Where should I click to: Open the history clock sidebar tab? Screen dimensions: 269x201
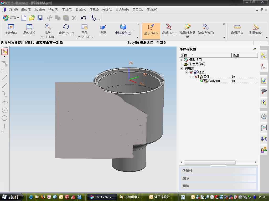[264, 117]
